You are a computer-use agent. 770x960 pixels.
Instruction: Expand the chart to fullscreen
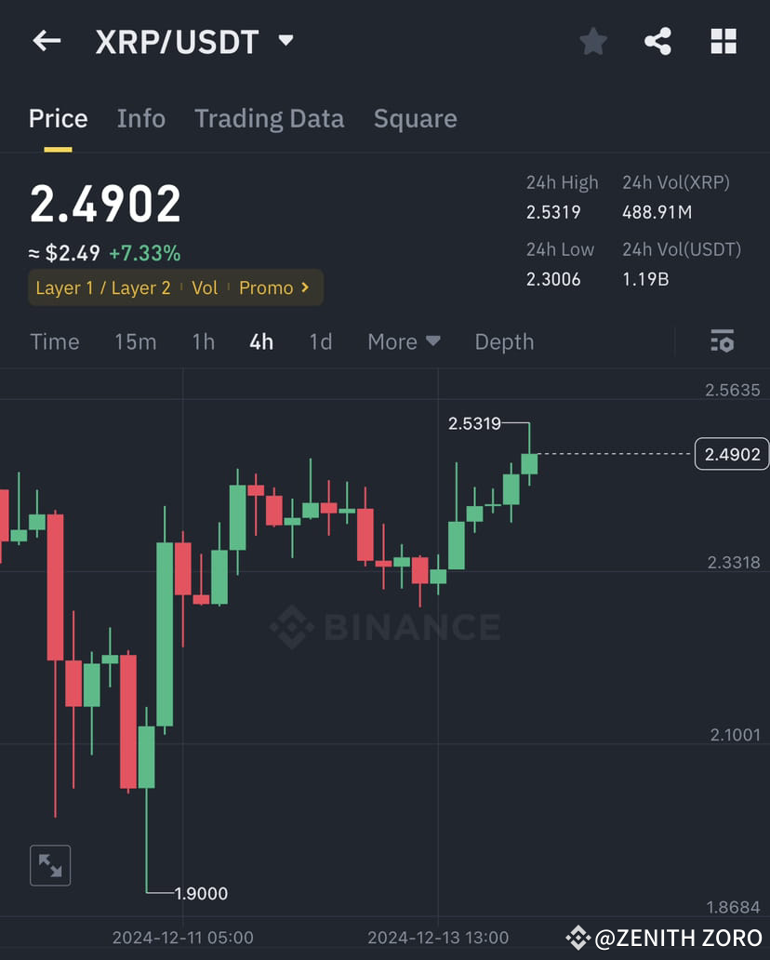coord(50,865)
